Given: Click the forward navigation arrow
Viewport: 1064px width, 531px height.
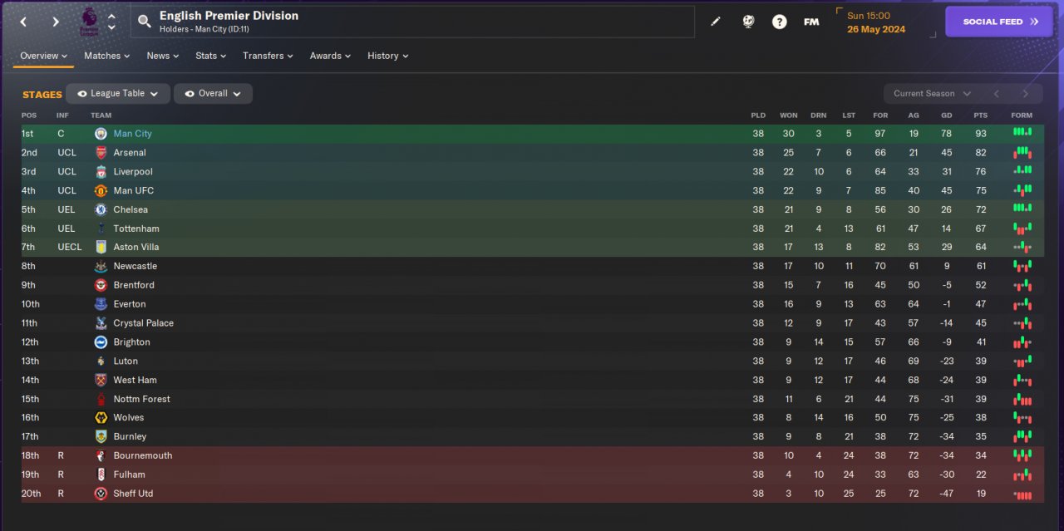Looking at the screenshot, I should coord(56,22).
